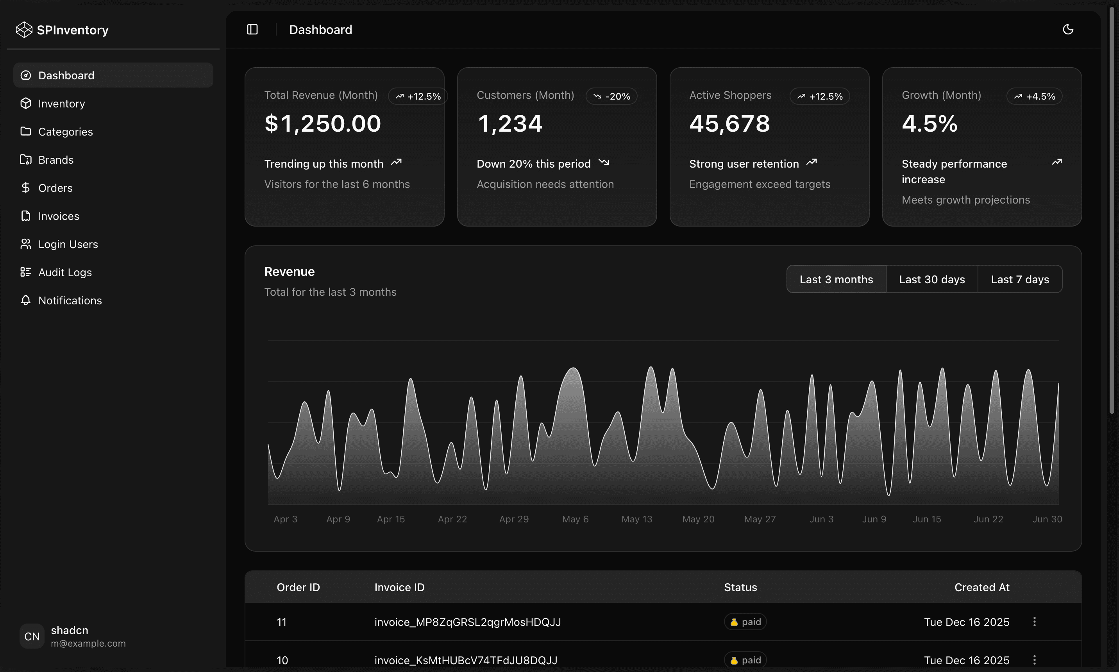Select the Dashboard sidebar item
Viewport: 1119px width, 672px height.
pyautogui.click(x=66, y=75)
